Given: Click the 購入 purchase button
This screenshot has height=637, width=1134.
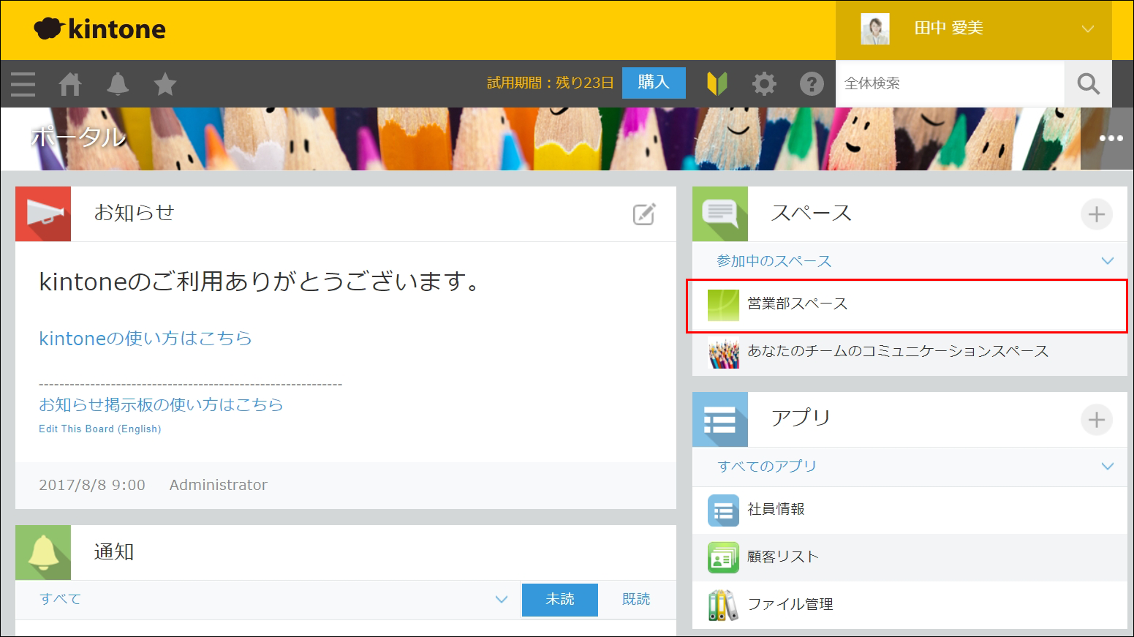Looking at the screenshot, I should point(654,83).
